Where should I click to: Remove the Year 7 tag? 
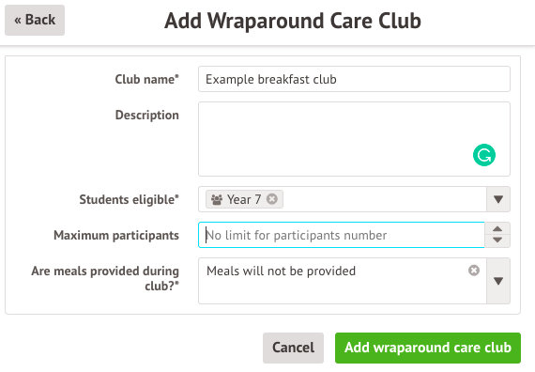pos(272,199)
